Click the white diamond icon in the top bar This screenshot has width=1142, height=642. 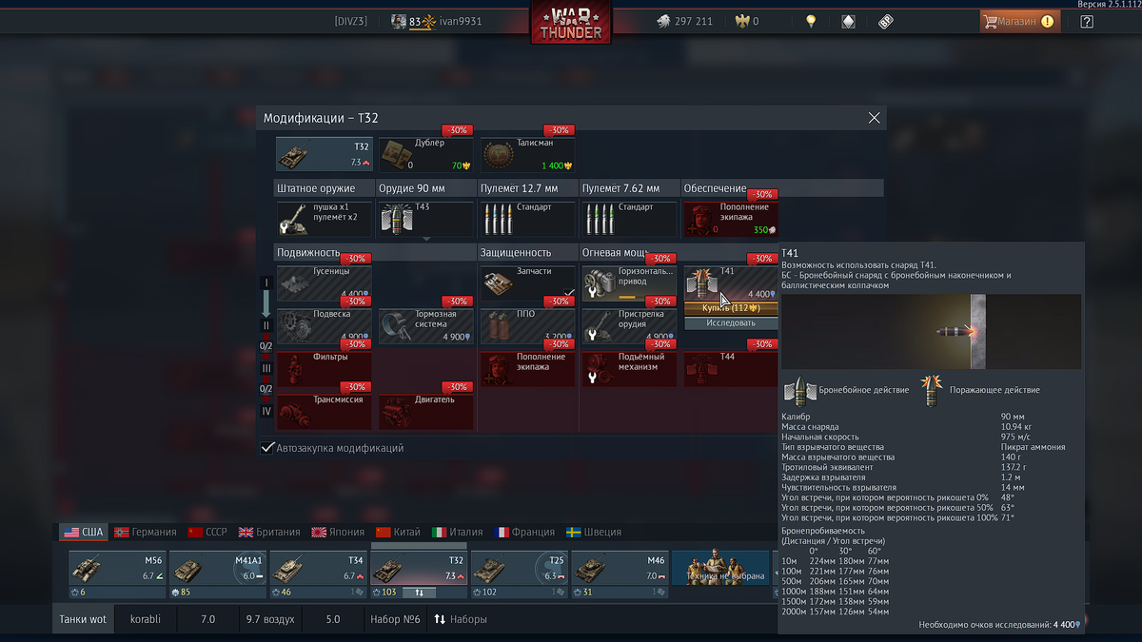pyautogui.click(x=848, y=21)
